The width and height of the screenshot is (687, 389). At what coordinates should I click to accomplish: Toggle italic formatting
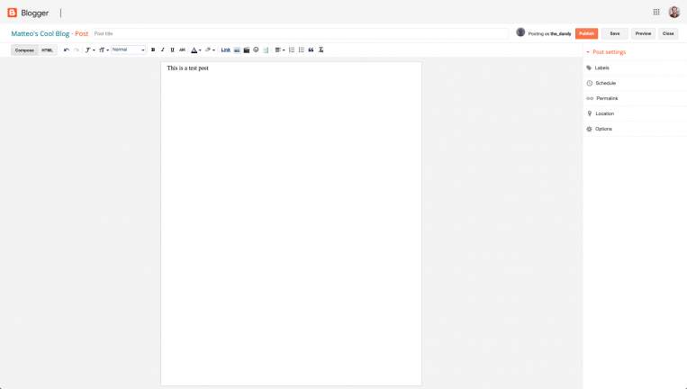[163, 50]
